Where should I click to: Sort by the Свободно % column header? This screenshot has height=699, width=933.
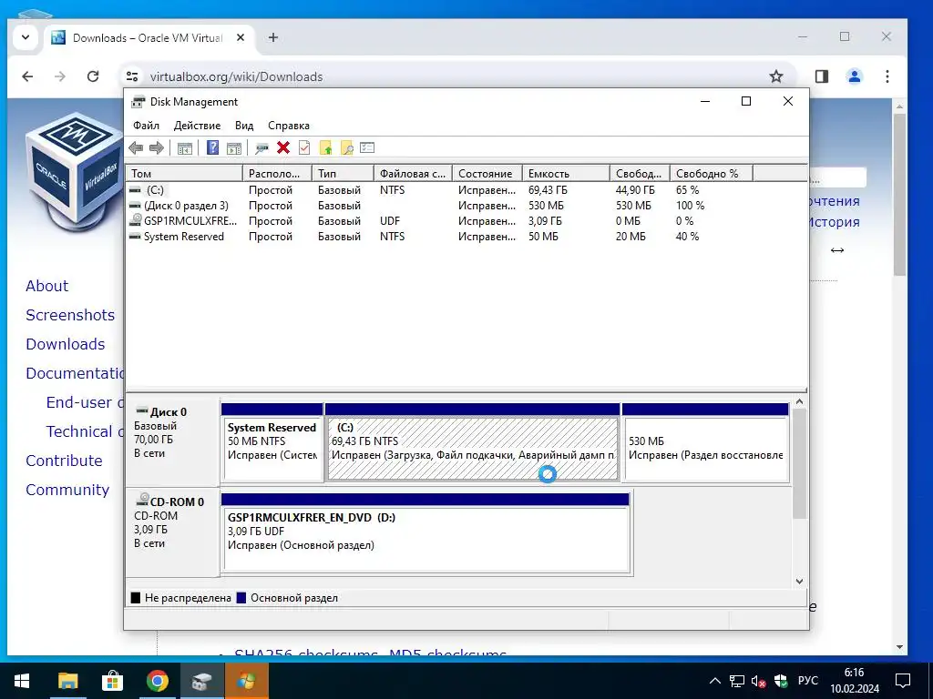711,174
